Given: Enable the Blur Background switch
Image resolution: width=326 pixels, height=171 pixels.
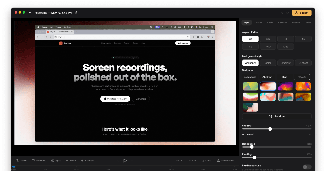Looking at the screenshot, I should coord(307,167).
